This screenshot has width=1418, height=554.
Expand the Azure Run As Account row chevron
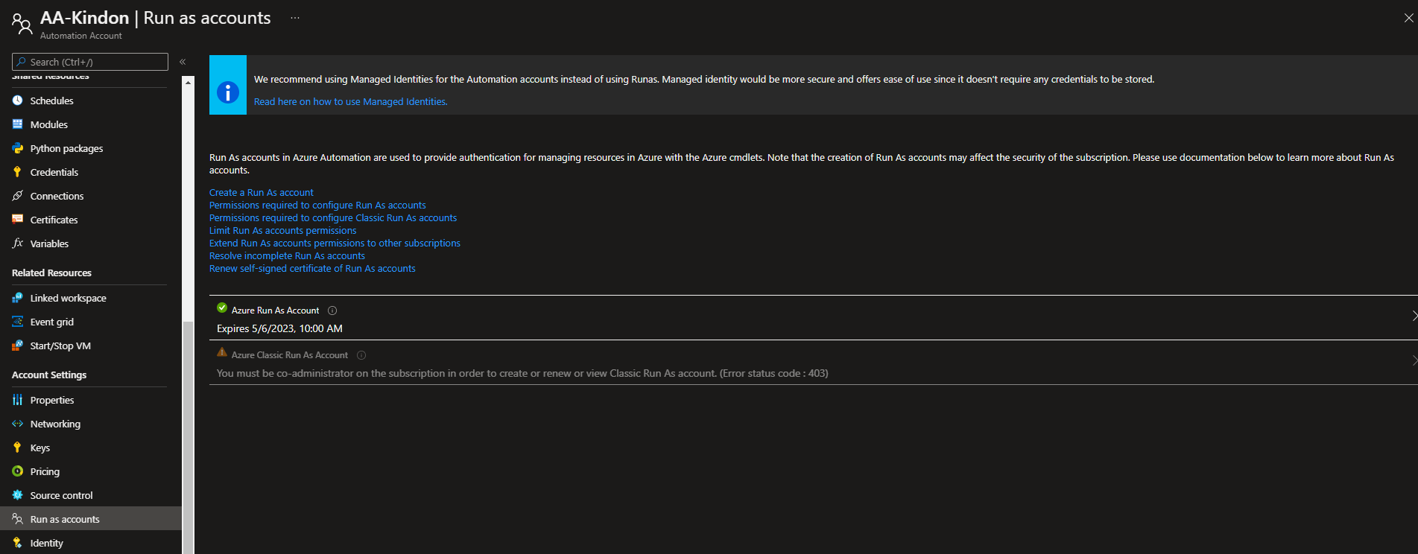coord(1414,316)
